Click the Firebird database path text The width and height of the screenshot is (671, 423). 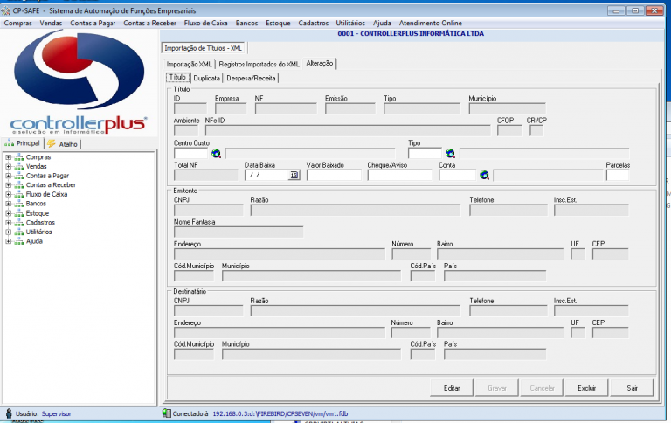280,413
